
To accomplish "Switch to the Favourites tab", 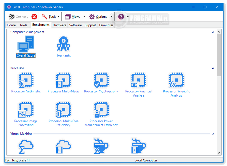I will [x=106, y=25].
